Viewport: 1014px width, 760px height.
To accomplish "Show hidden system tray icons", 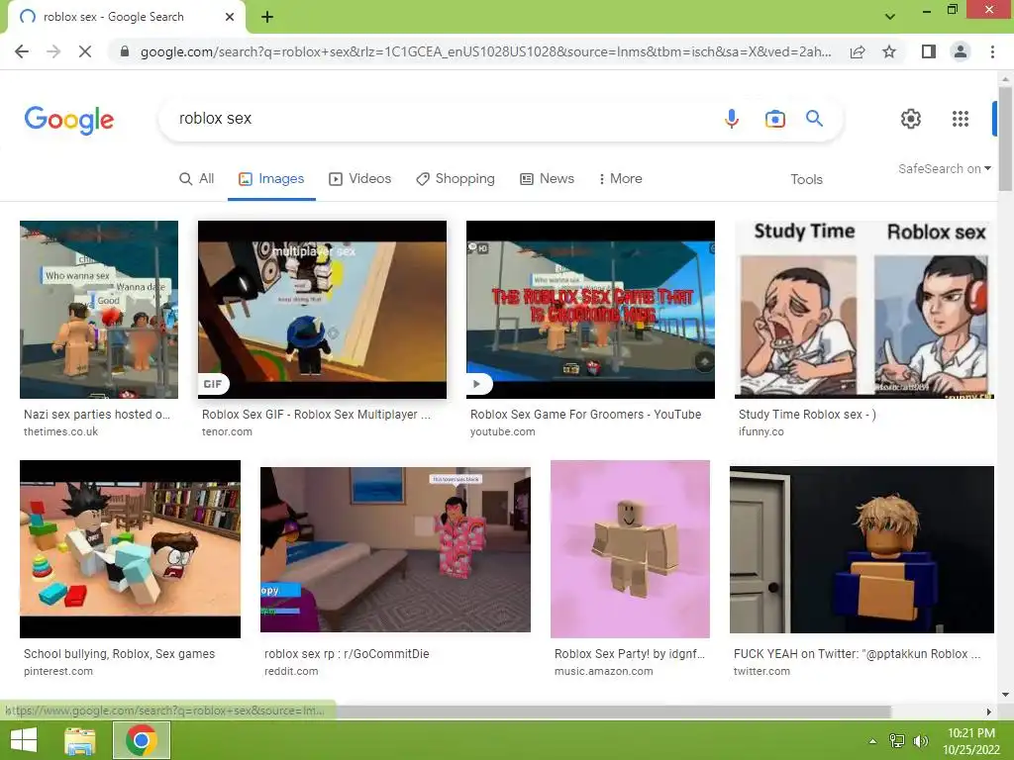I will (872, 741).
